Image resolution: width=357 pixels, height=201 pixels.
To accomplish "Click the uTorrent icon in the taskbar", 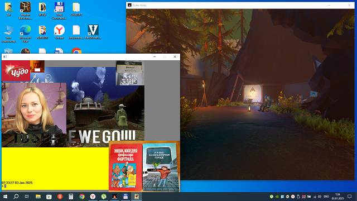I will [x=104, y=197].
